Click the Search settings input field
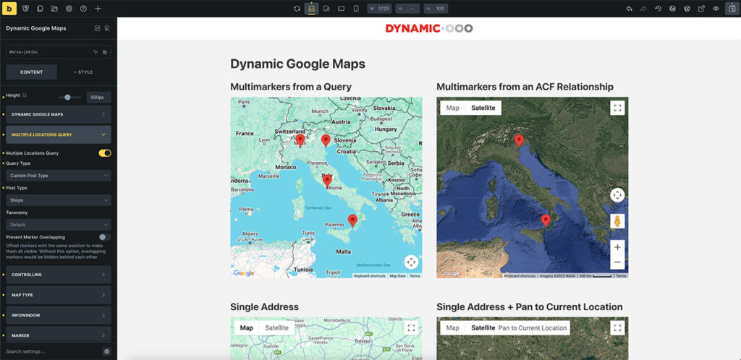 click(52, 351)
